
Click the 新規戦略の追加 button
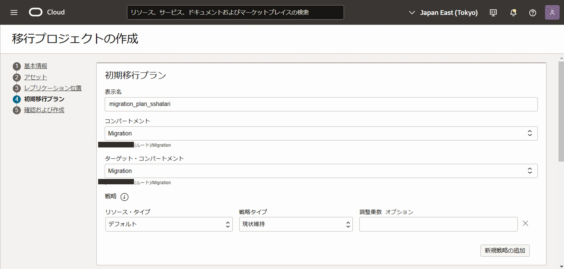pyautogui.click(x=505, y=250)
